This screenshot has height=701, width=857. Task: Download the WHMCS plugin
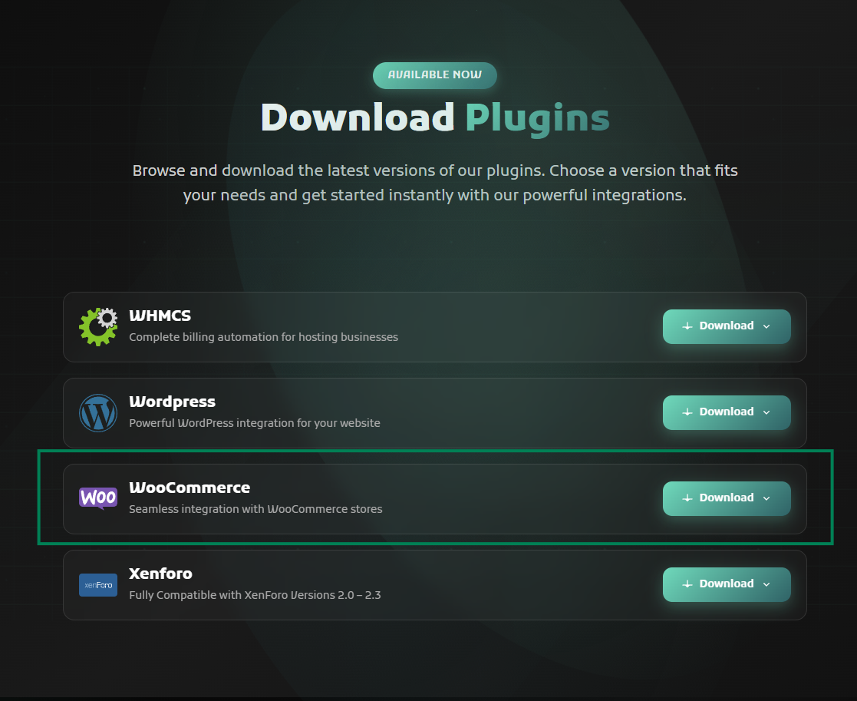[x=727, y=326]
